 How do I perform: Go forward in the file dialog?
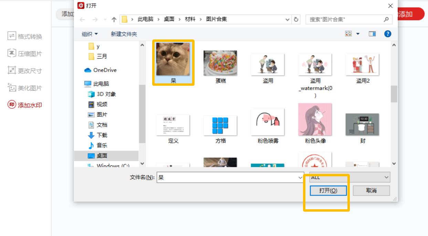pyautogui.click(x=95, y=20)
